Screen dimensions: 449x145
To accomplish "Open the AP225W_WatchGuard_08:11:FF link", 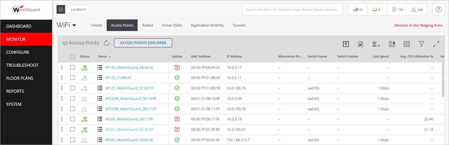I will click(x=130, y=109).
